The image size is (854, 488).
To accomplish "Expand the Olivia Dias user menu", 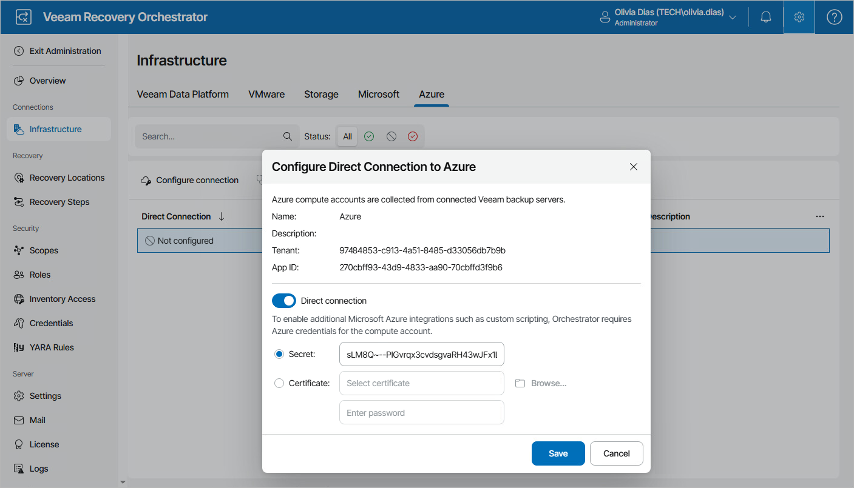I will (x=733, y=17).
